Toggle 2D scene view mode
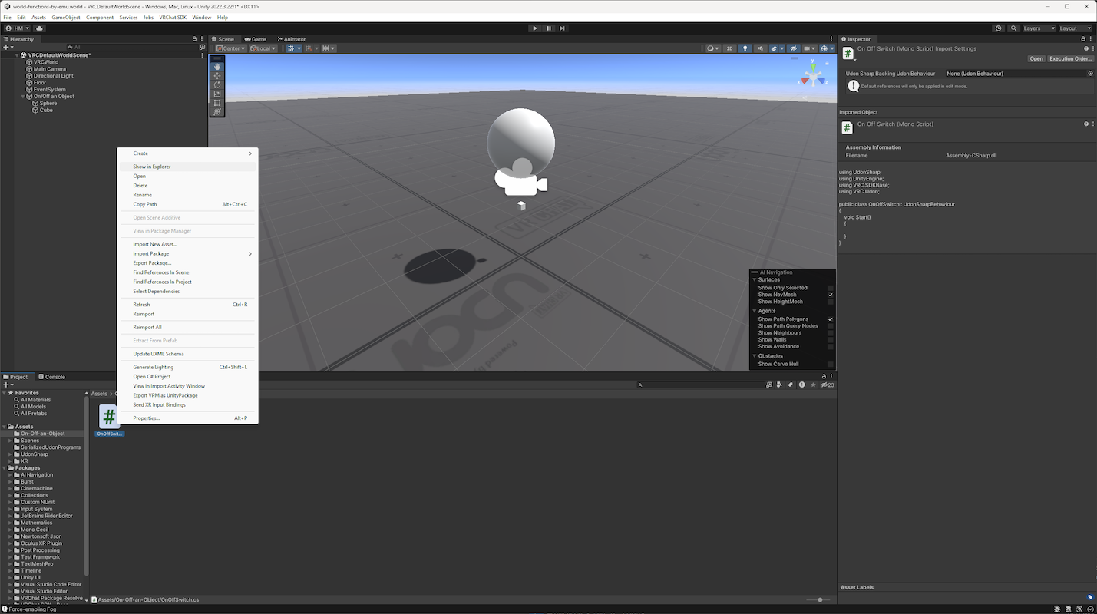Screen dimensions: 1097x614 pyautogui.click(x=730, y=48)
